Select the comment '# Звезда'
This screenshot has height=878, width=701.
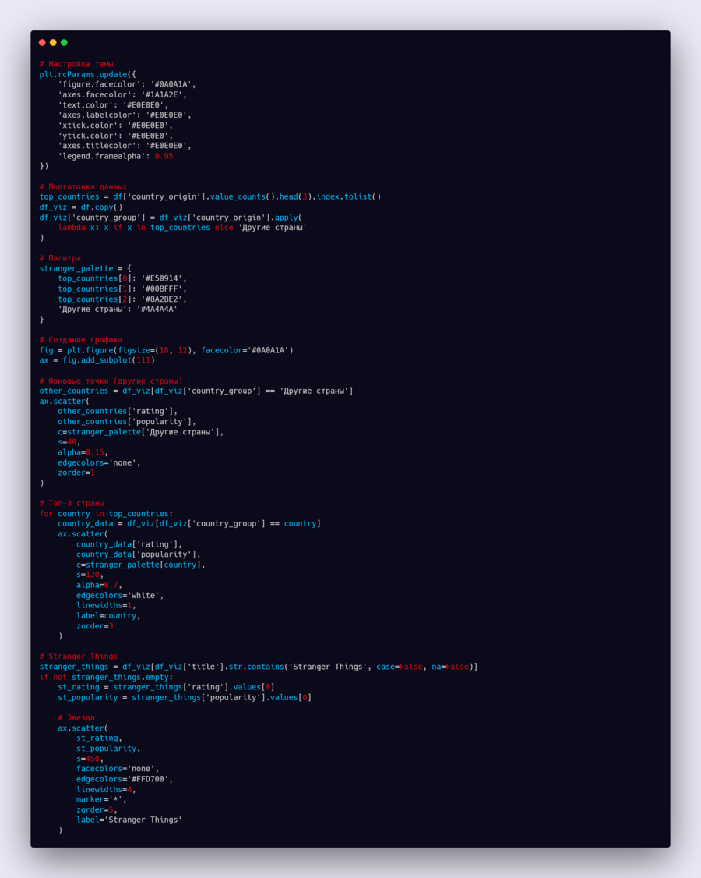pyautogui.click(x=76, y=718)
